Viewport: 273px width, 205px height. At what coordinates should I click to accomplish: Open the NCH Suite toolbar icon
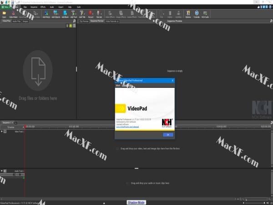[x=205, y=14]
